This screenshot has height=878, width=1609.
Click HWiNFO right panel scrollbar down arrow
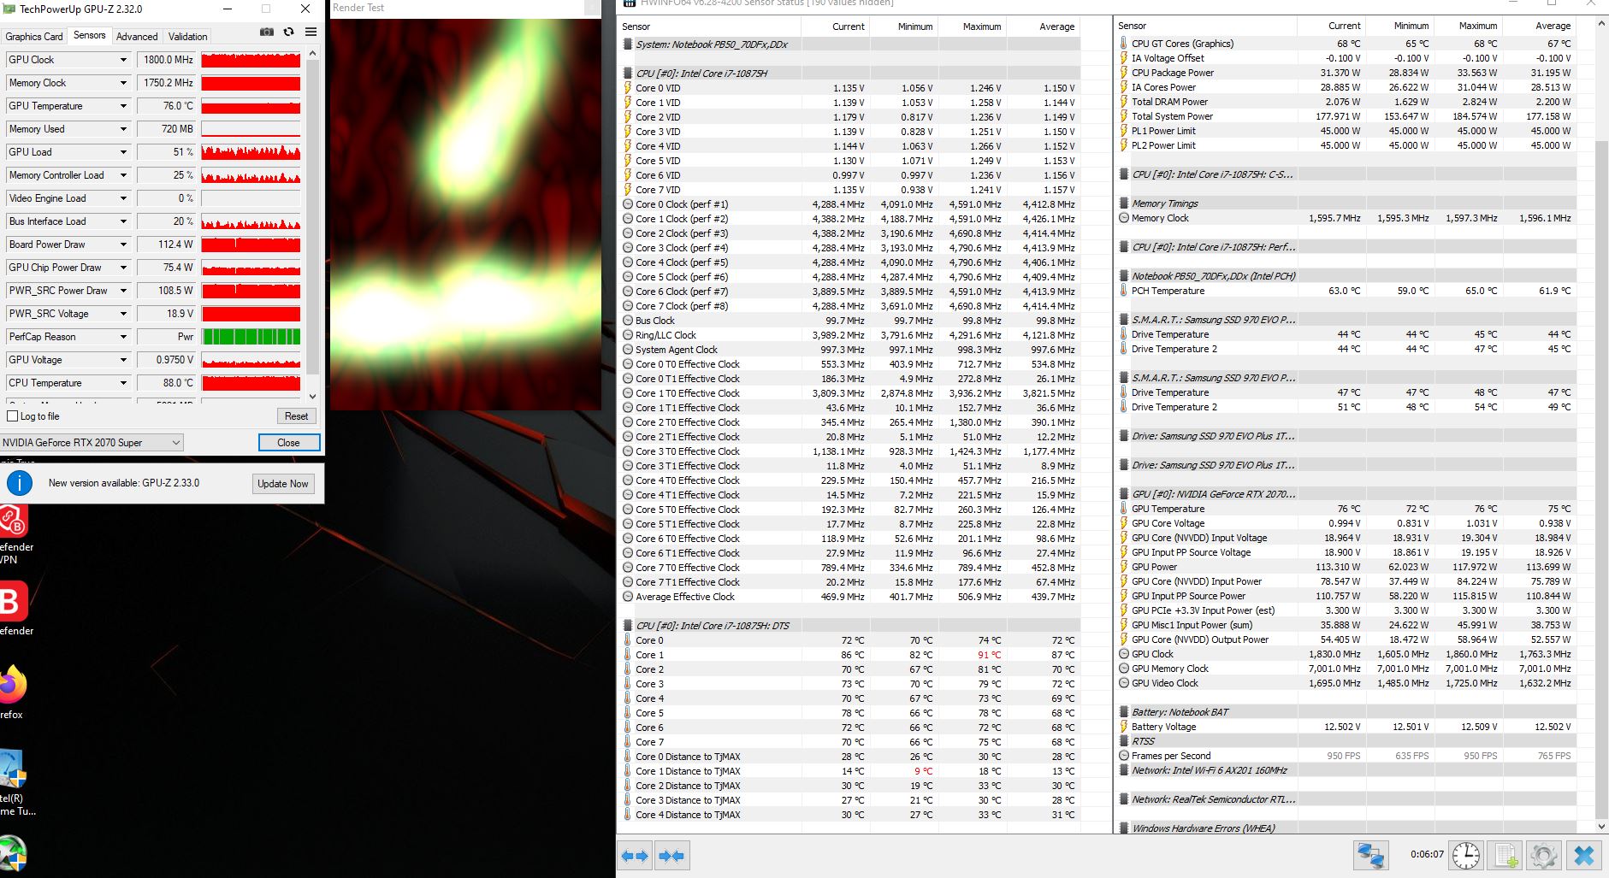(1601, 827)
